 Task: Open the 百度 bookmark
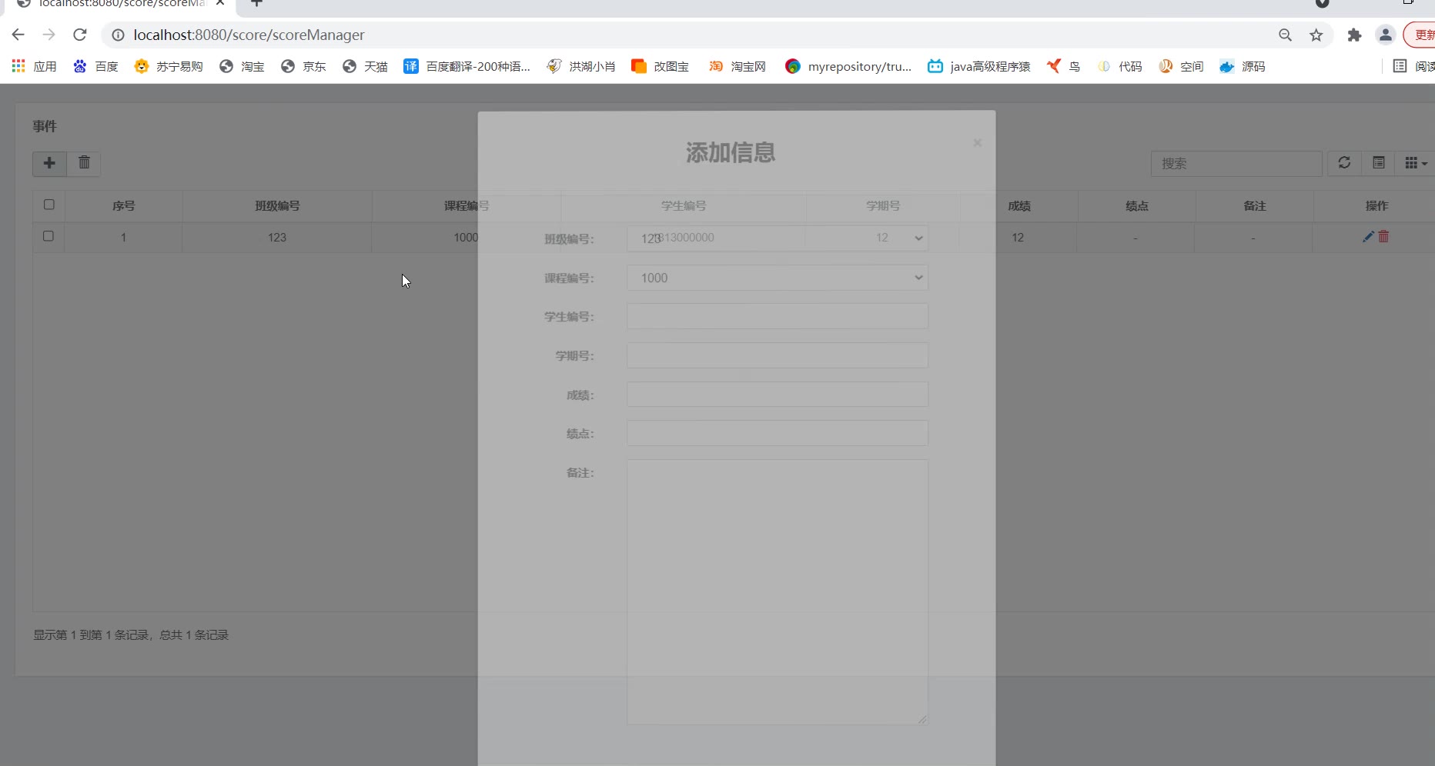[96, 66]
